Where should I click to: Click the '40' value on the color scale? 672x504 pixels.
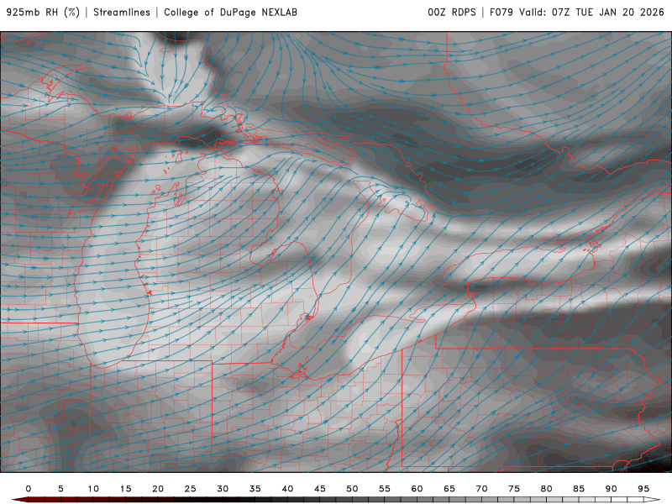point(287,489)
